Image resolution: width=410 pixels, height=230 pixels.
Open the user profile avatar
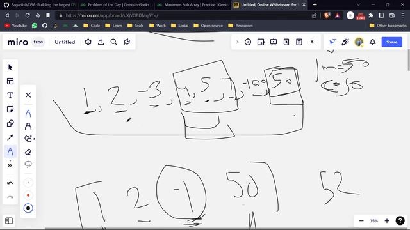(x=359, y=42)
